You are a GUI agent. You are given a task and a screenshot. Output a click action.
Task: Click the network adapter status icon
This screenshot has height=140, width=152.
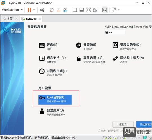pos(114,137)
